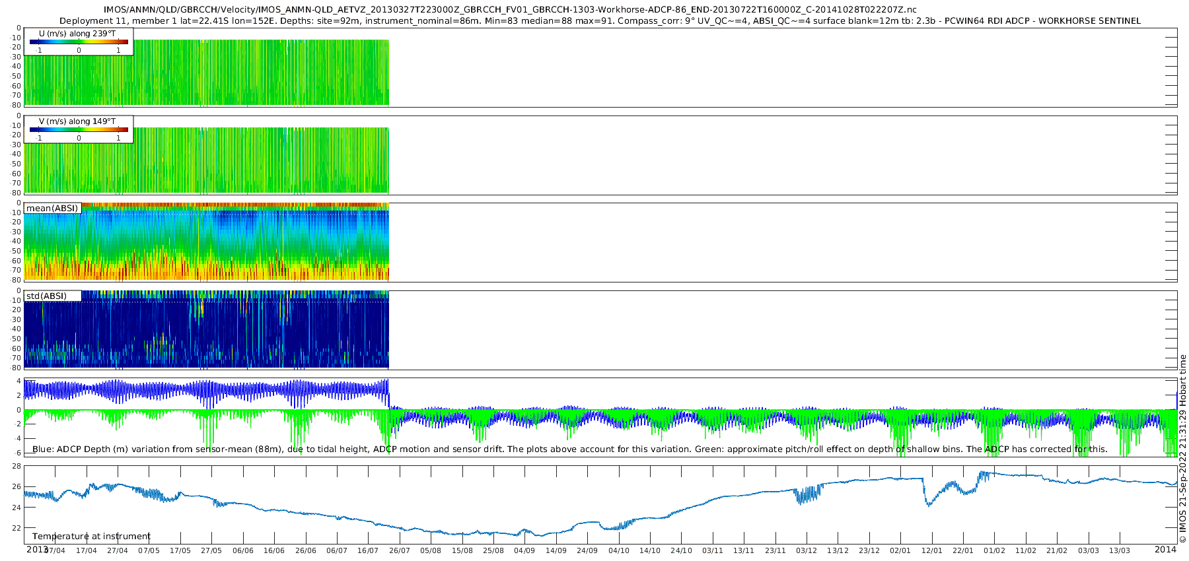1189x561 pixels.
Task: Click the Deployment 11 metadata line
Action: point(600,21)
